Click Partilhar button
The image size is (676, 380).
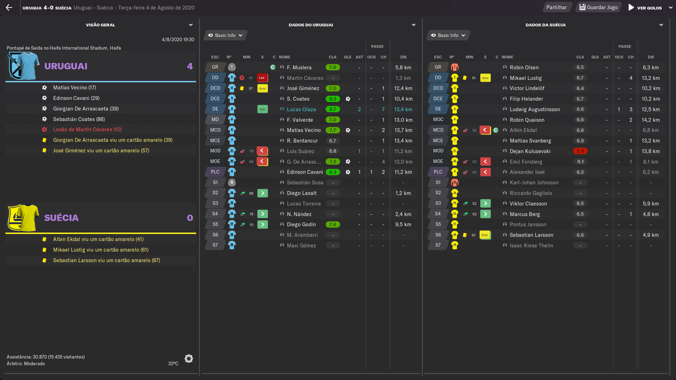click(x=556, y=7)
